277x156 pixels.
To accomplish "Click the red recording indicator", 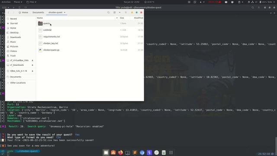I will (x=215, y=2).
